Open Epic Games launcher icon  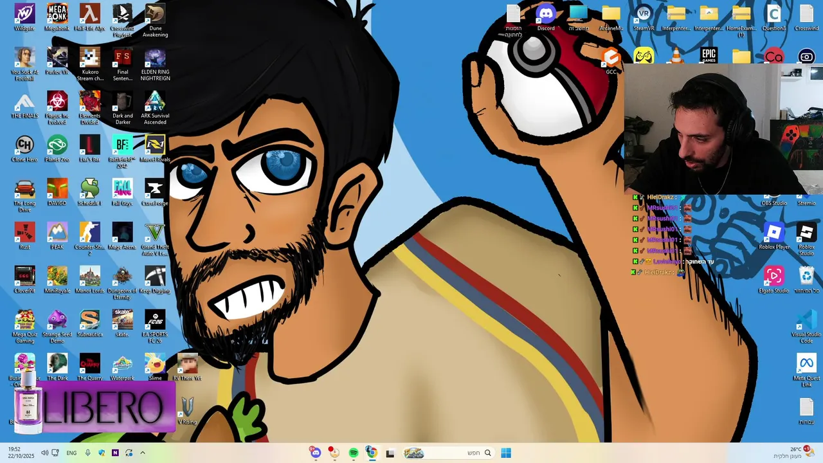pos(709,55)
